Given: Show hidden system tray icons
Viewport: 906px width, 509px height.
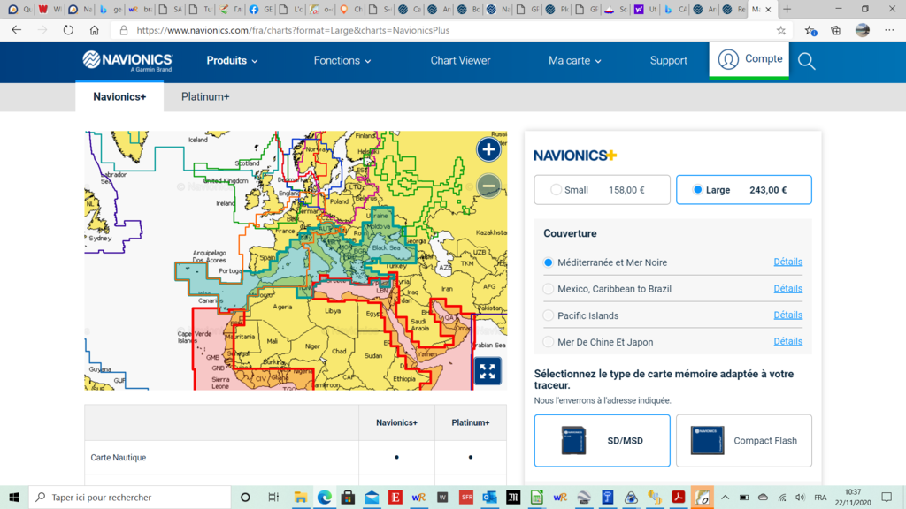Looking at the screenshot, I should click(x=726, y=497).
